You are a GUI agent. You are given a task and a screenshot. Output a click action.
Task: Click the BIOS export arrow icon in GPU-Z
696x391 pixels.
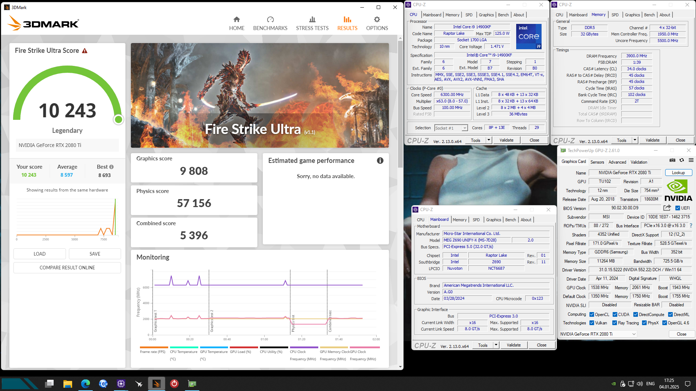click(x=667, y=208)
